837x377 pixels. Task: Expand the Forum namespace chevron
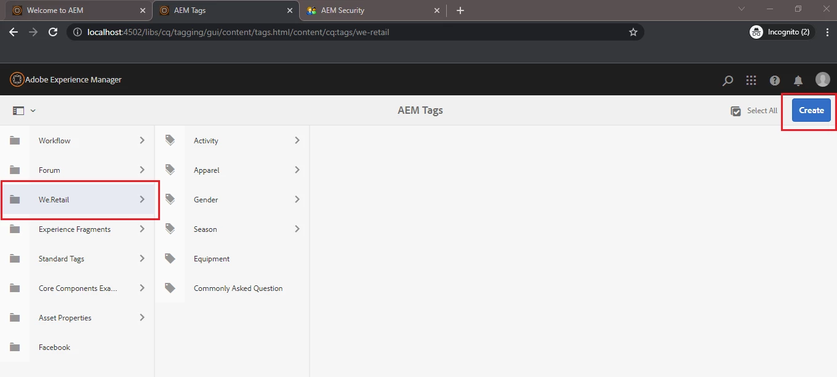(x=142, y=170)
